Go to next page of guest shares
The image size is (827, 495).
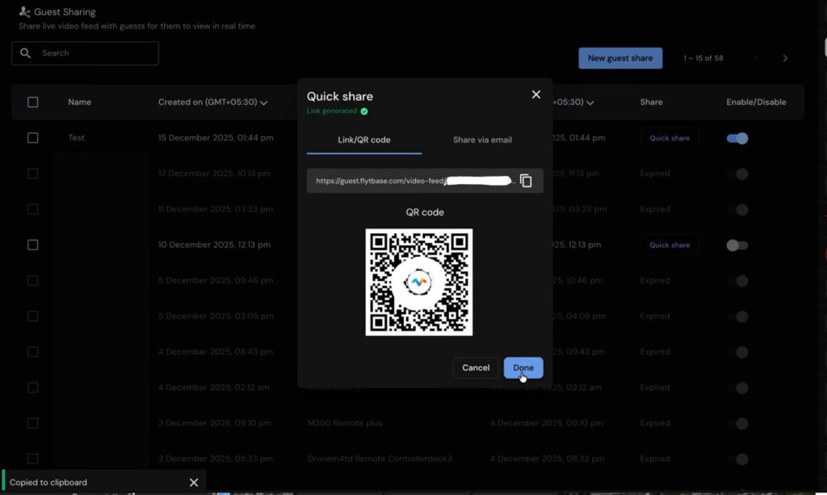click(x=785, y=58)
